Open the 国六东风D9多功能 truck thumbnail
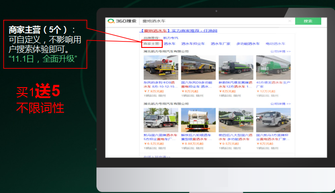 (198, 68)
